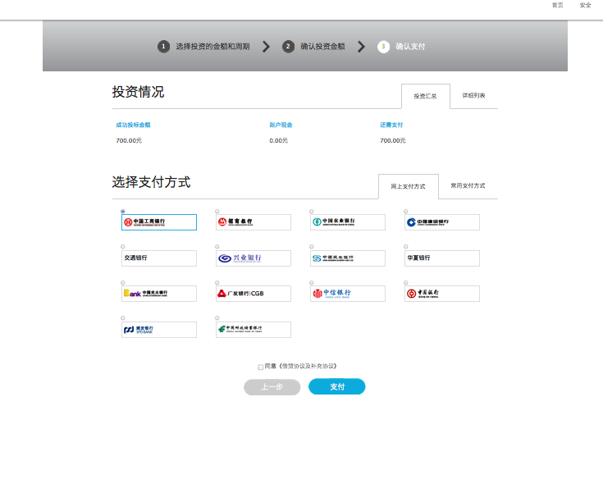The height and width of the screenshot is (479, 603).
Task: Open the 首页 link at top
Action: point(558,5)
